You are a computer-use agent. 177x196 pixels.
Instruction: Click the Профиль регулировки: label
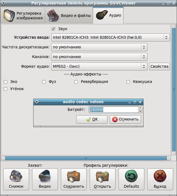click(x=106, y=165)
